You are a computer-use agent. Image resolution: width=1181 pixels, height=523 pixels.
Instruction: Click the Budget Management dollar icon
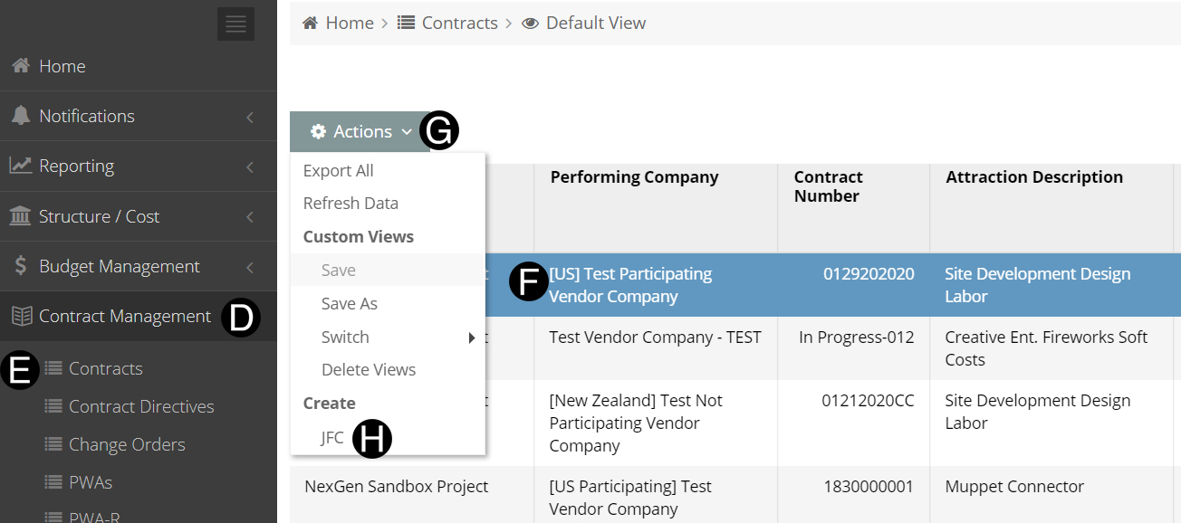pyautogui.click(x=21, y=266)
